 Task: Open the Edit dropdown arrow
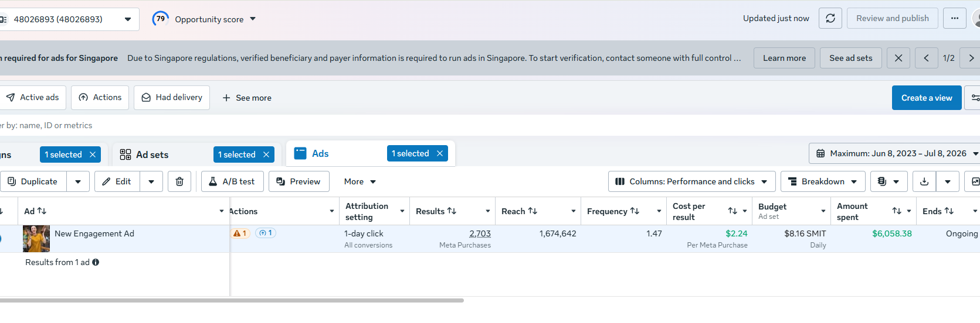coord(151,181)
